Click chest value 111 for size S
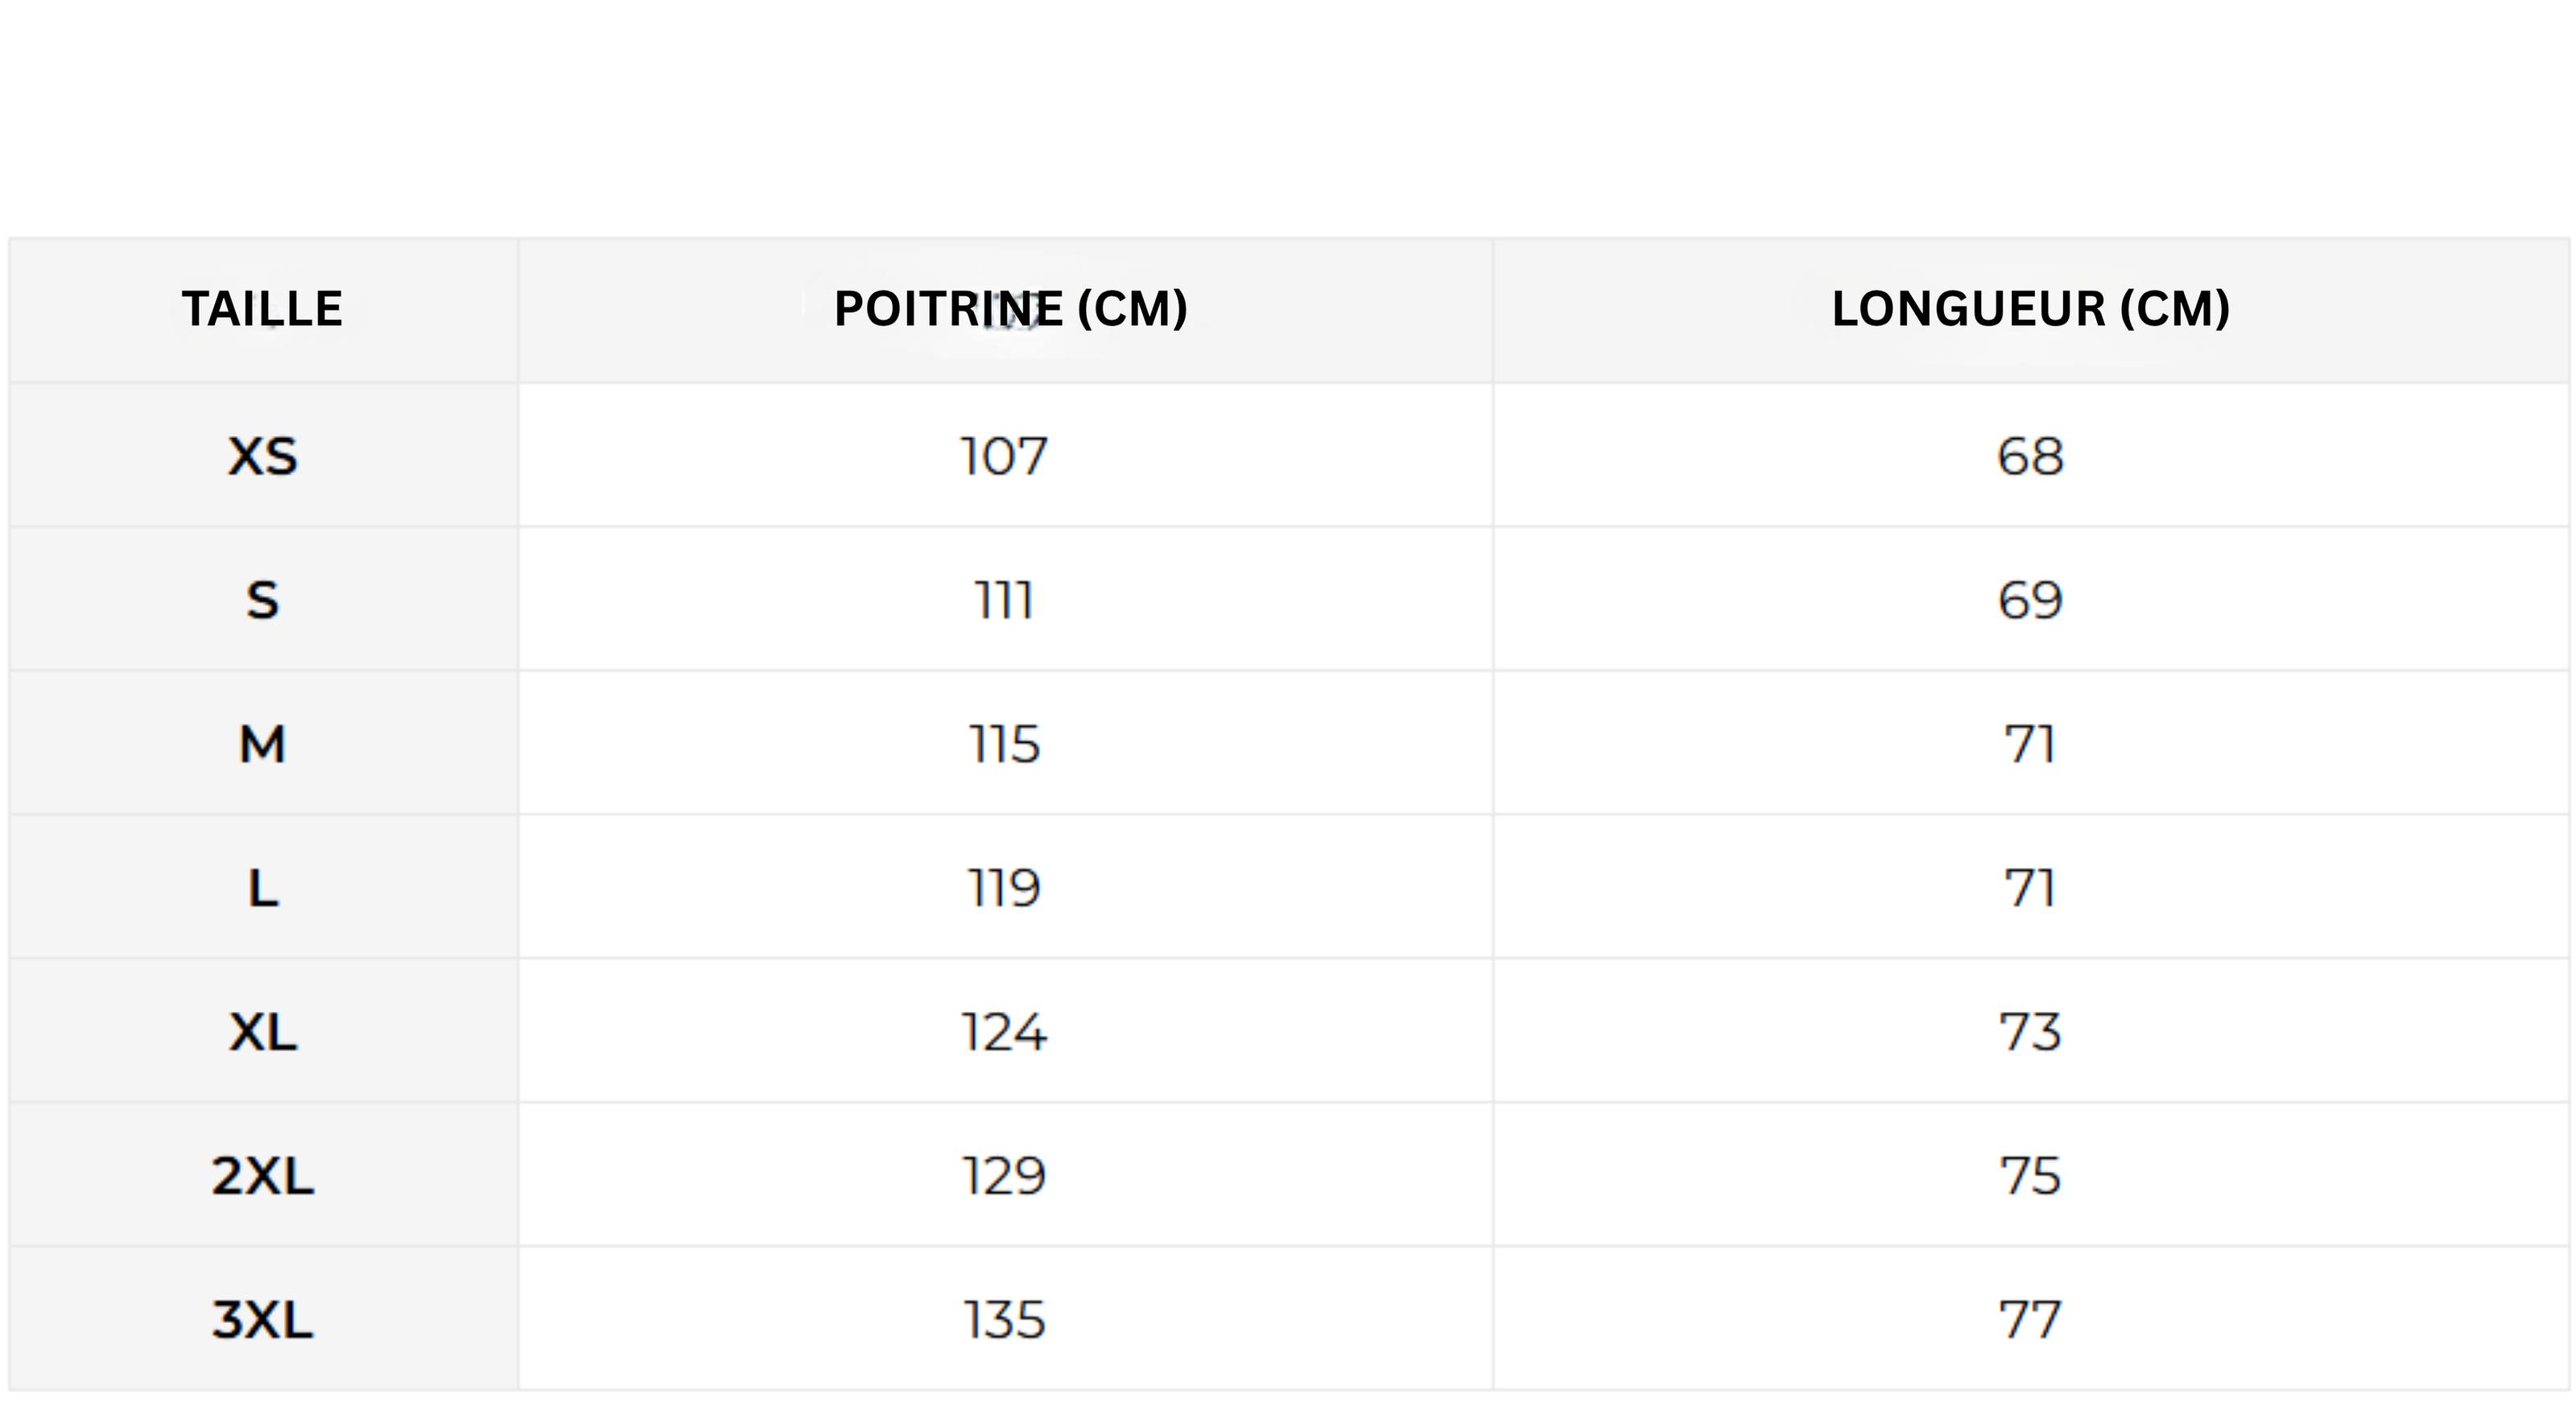Image resolution: width=2576 pixels, height=1424 pixels. tap(1004, 601)
